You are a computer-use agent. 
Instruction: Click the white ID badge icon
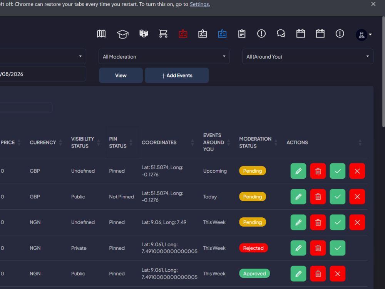[203, 34]
